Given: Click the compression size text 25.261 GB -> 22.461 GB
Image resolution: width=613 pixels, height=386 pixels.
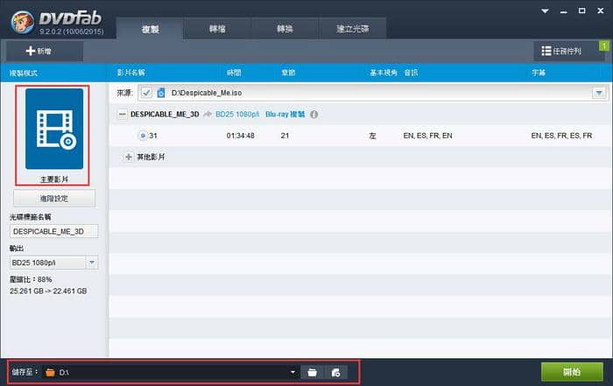Looking at the screenshot, I should 48,291.
